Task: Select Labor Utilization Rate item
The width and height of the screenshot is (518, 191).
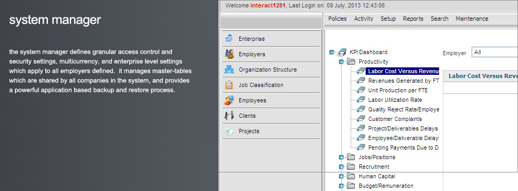Action: (395, 100)
